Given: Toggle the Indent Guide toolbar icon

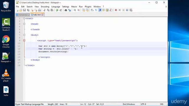Looking at the screenshot, I should click(100, 10).
